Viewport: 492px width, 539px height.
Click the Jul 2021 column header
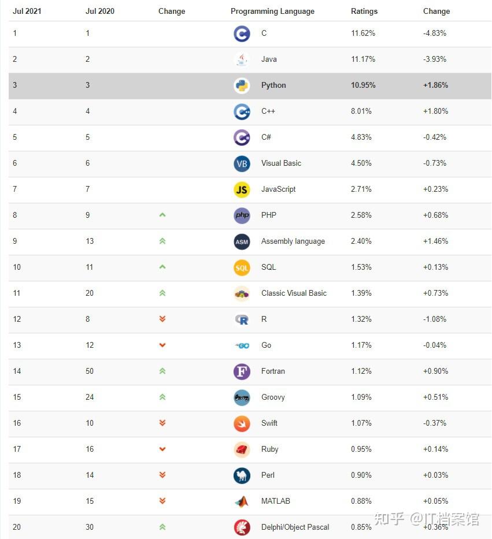(27, 11)
